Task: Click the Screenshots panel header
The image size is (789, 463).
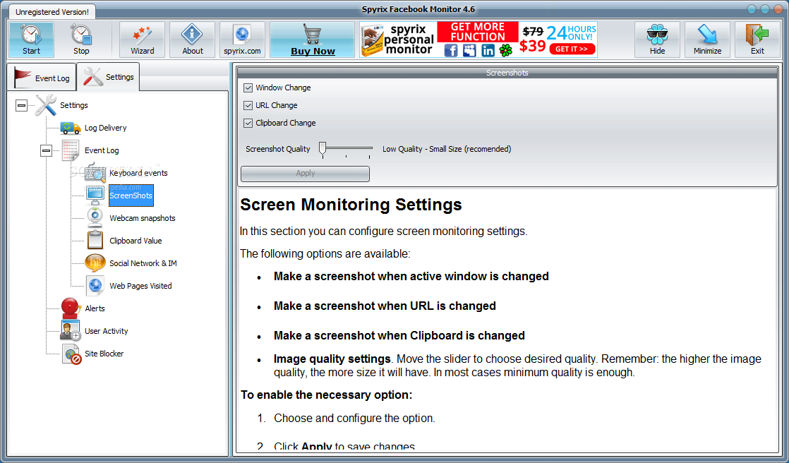Action: (507, 73)
